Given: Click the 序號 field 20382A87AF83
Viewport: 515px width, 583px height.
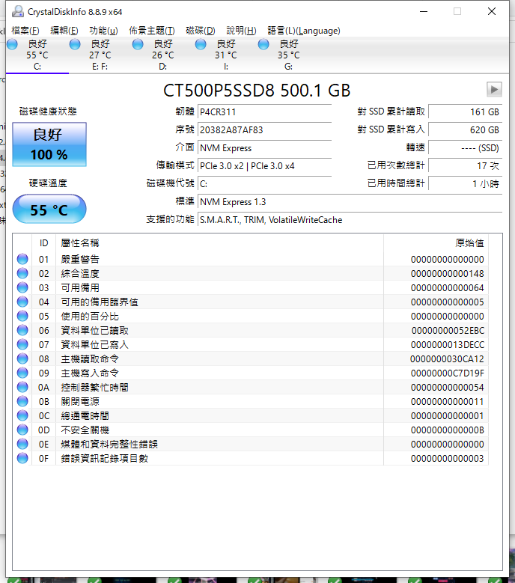Looking at the screenshot, I should (x=264, y=129).
